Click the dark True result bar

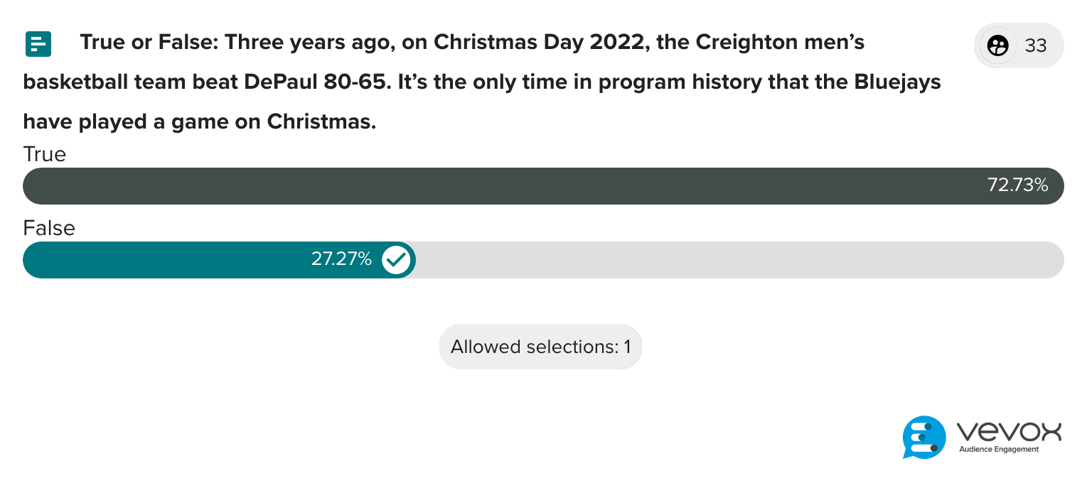coord(498,186)
